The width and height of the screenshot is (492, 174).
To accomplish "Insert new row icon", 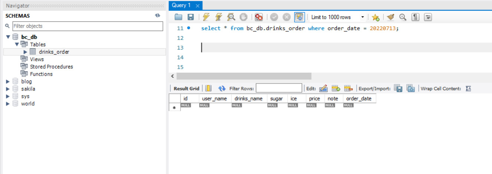I will [x=336, y=88].
